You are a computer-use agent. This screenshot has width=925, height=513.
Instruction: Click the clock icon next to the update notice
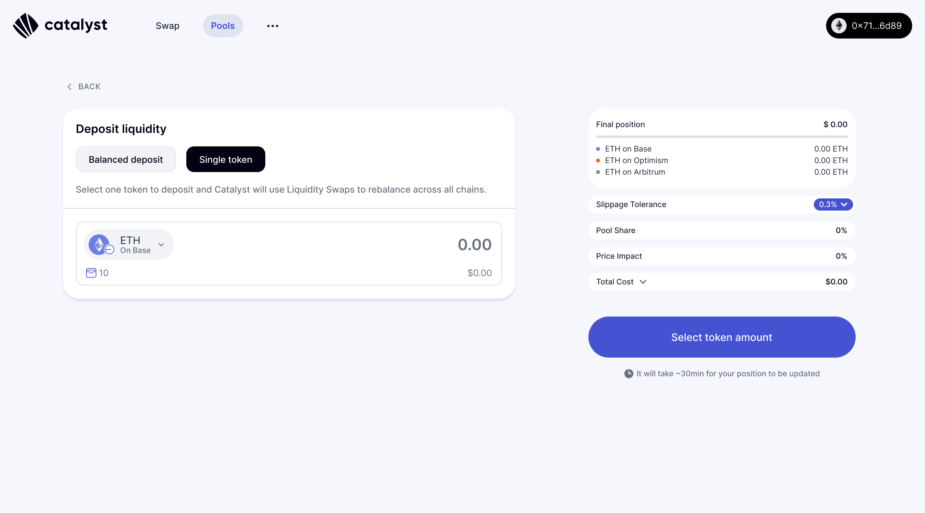coord(629,373)
